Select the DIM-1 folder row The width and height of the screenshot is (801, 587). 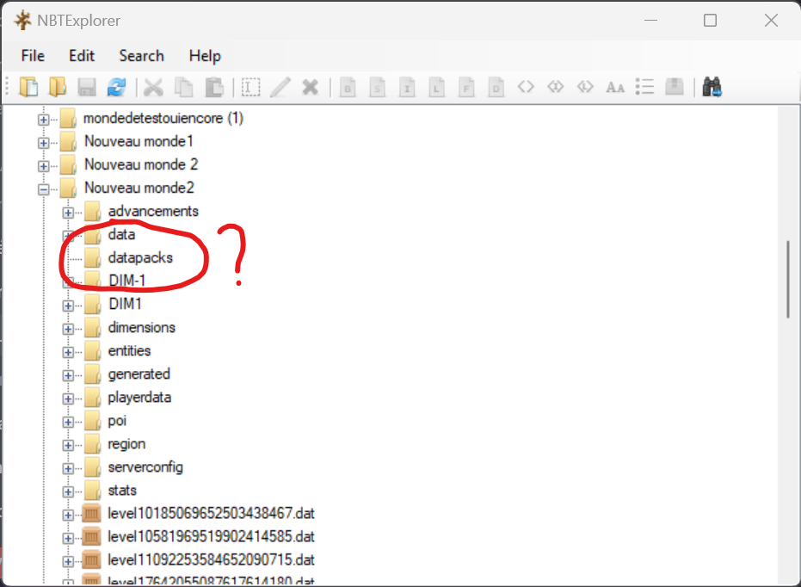pyautogui.click(x=127, y=281)
